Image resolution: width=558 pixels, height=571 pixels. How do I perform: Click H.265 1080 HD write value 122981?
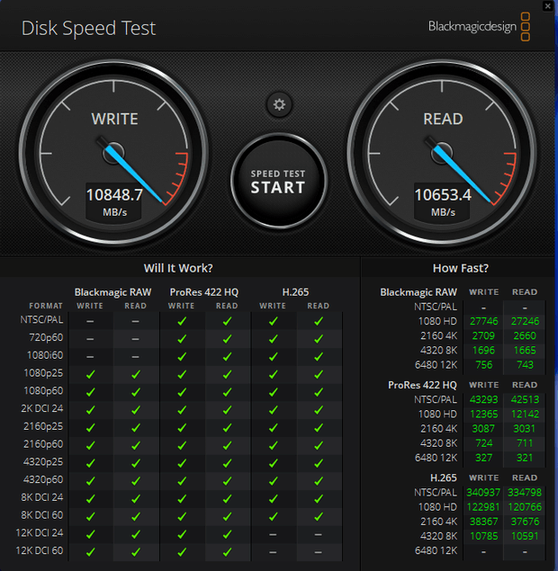click(483, 507)
